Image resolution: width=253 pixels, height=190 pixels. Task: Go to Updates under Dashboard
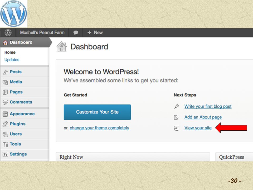pos(12,60)
